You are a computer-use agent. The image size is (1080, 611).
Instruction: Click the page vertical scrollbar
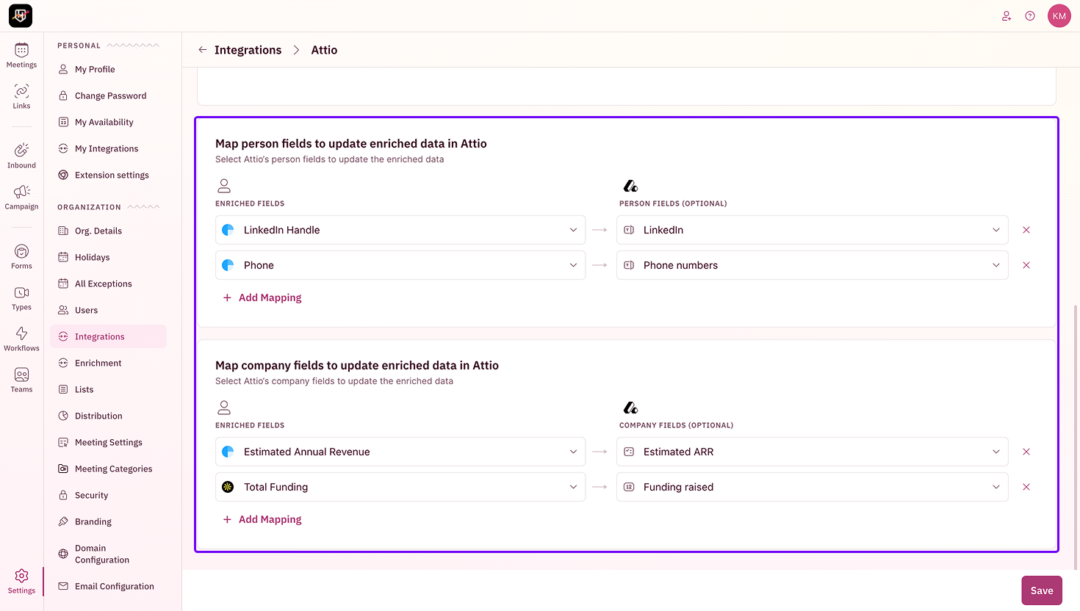[x=1076, y=437]
